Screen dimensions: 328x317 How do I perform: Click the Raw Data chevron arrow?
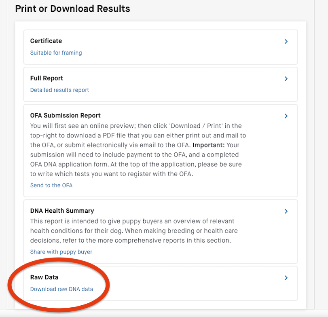click(x=286, y=278)
